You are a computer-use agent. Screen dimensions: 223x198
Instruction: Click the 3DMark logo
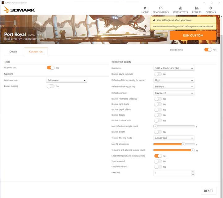coord(19,10)
